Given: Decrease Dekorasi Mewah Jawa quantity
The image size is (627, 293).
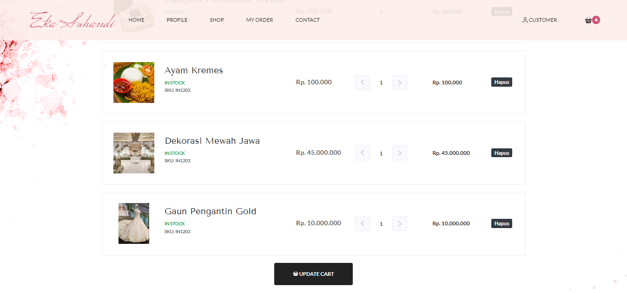Looking at the screenshot, I should (363, 153).
